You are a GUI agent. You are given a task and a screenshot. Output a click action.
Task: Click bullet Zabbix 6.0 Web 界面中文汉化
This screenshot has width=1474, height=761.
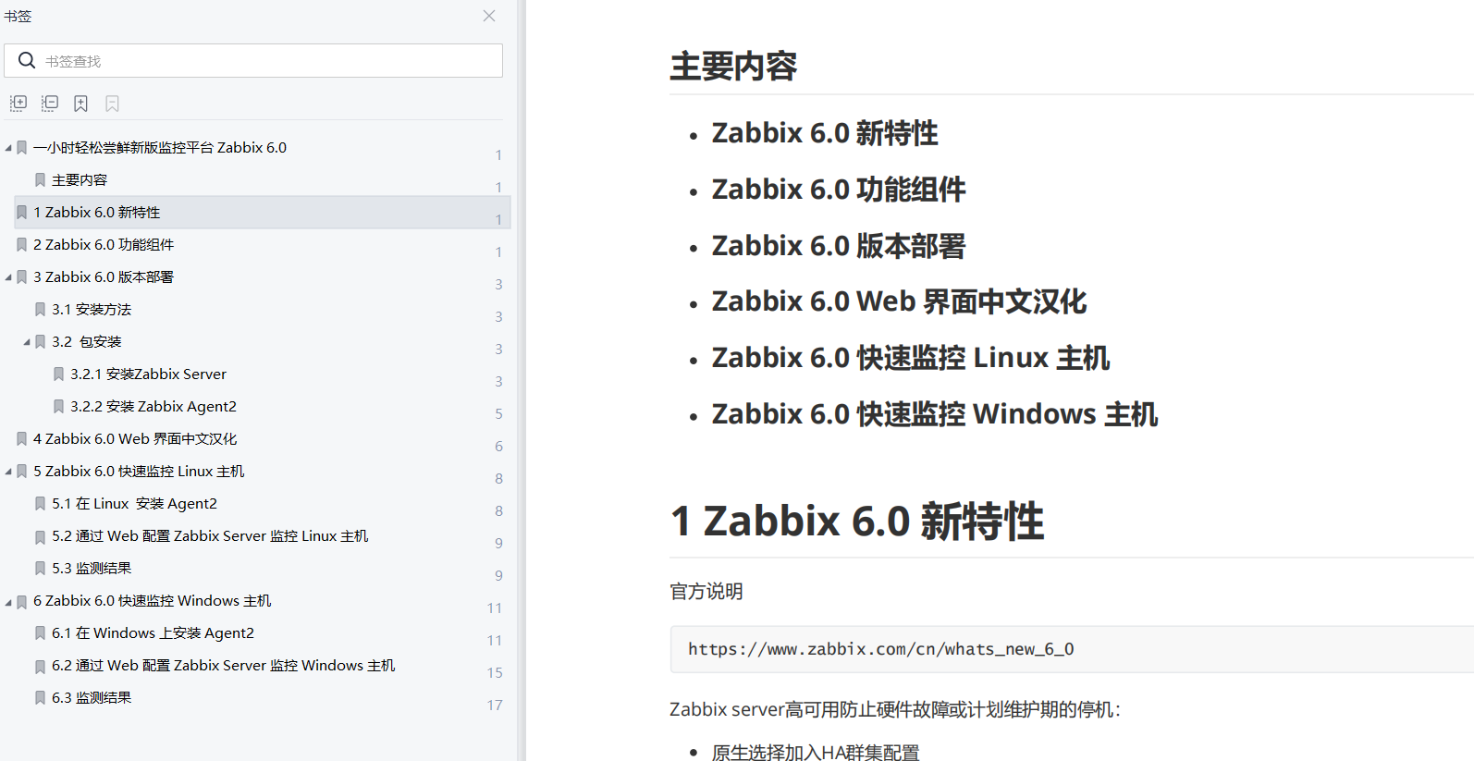(899, 301)
